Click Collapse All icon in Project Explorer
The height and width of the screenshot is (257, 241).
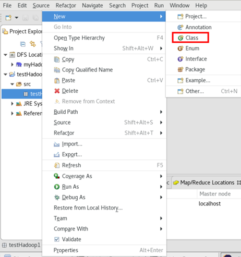pos(23,44)
